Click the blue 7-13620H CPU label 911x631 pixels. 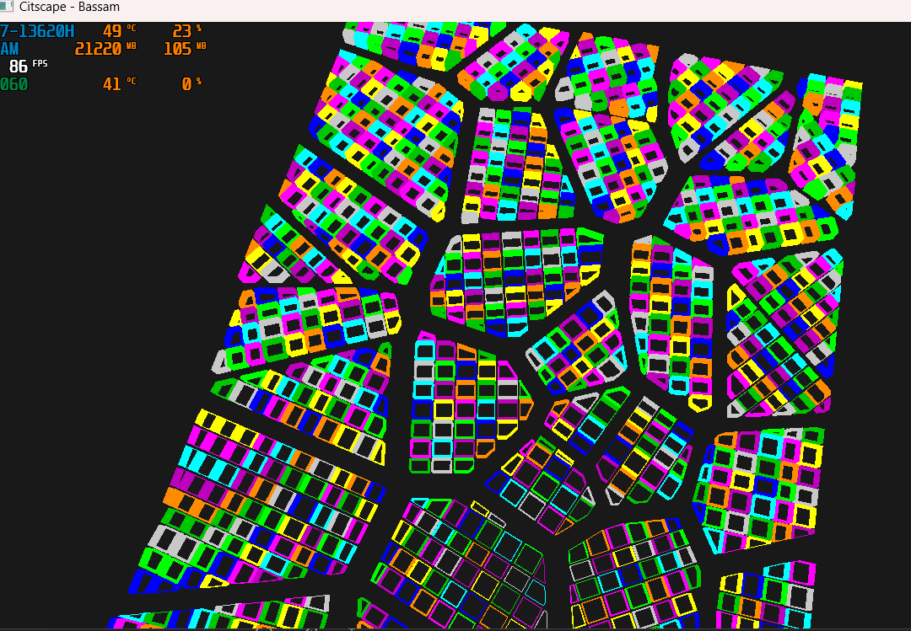pyautogui.click(x=37, y=31)
